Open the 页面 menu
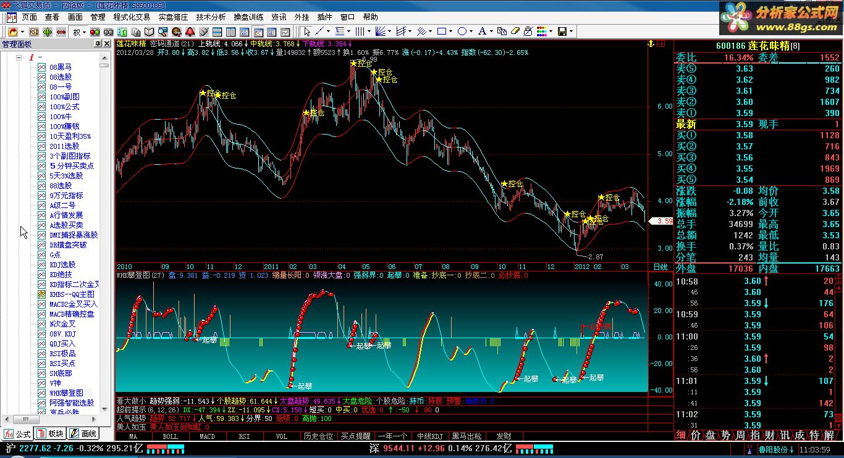The image size is (844, 458). click(30, 17)
